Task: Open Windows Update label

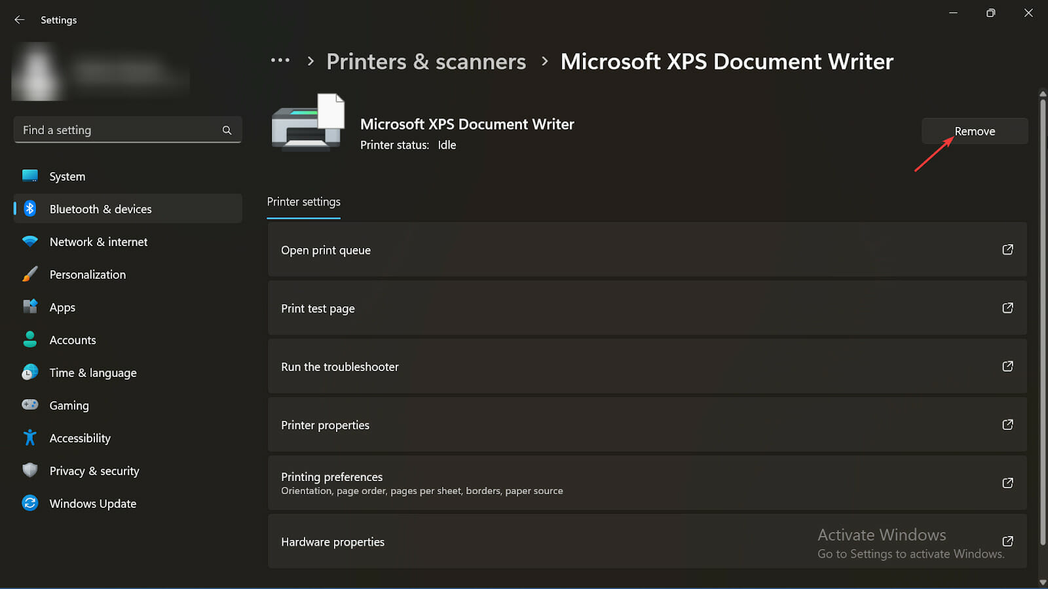Action: click(93, 503)
